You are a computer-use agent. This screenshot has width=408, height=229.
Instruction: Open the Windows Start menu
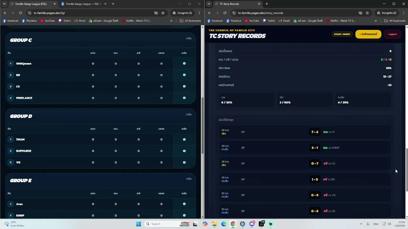coord(138,224)
